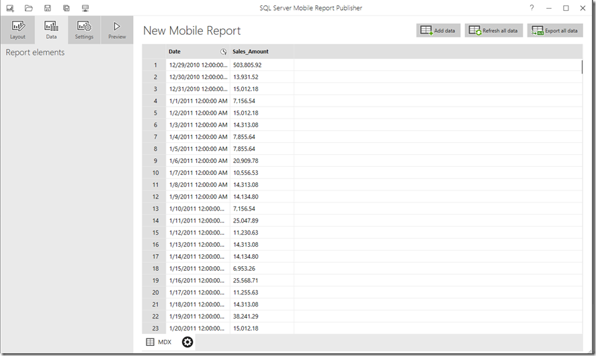Click the 503,805.92 sales cell
Screen dimensions: 596x356
click(261, 65)
